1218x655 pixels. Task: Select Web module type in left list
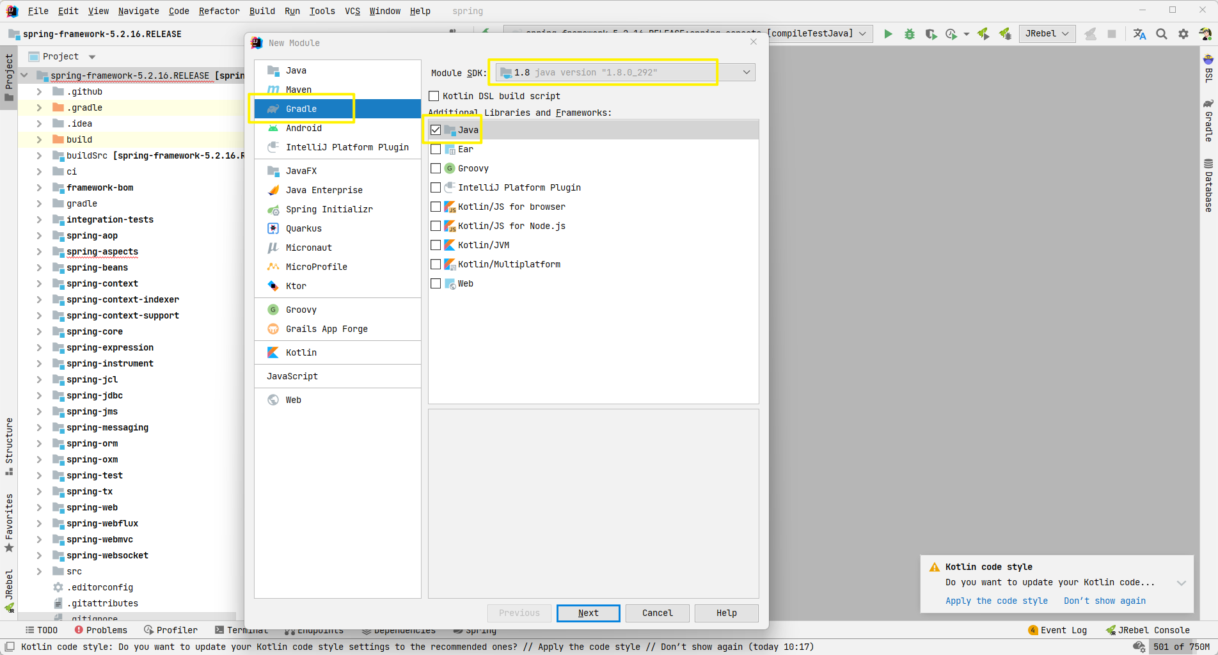(x=337, y=400)
